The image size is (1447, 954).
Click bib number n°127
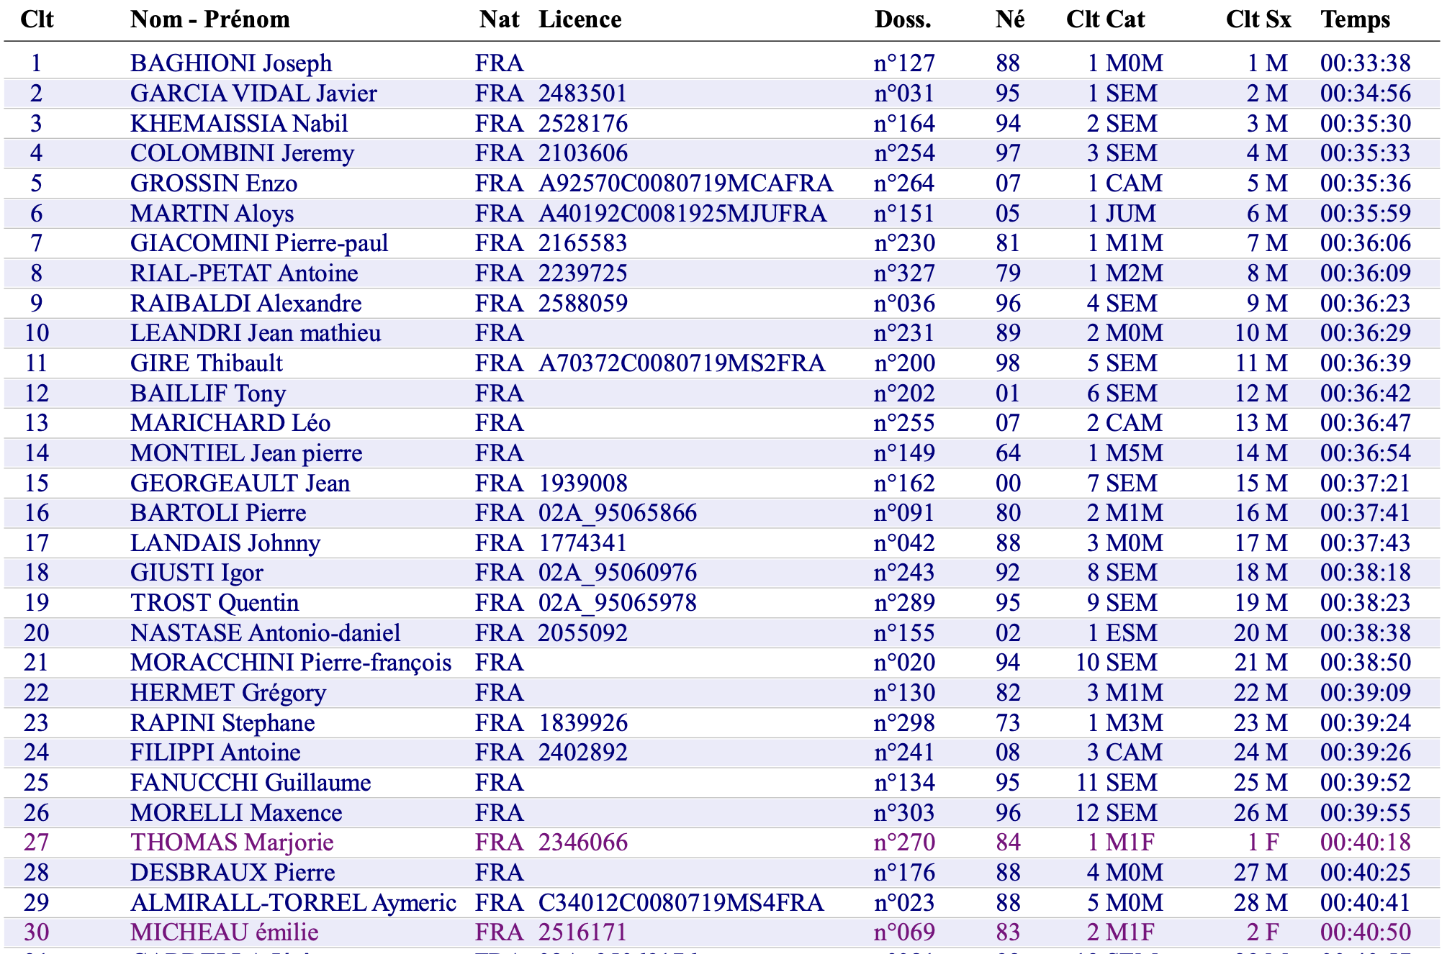pos(904,63)
